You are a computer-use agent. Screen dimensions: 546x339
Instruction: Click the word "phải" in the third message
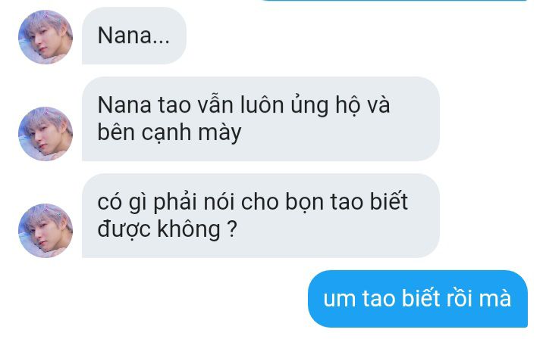(x=175, y=202)
